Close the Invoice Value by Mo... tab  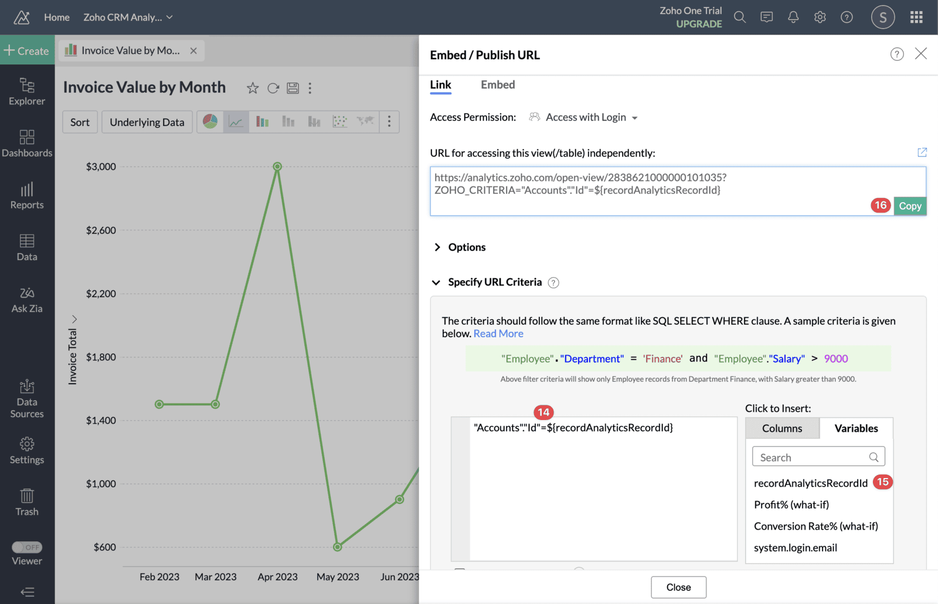click(x=193, y=51)
